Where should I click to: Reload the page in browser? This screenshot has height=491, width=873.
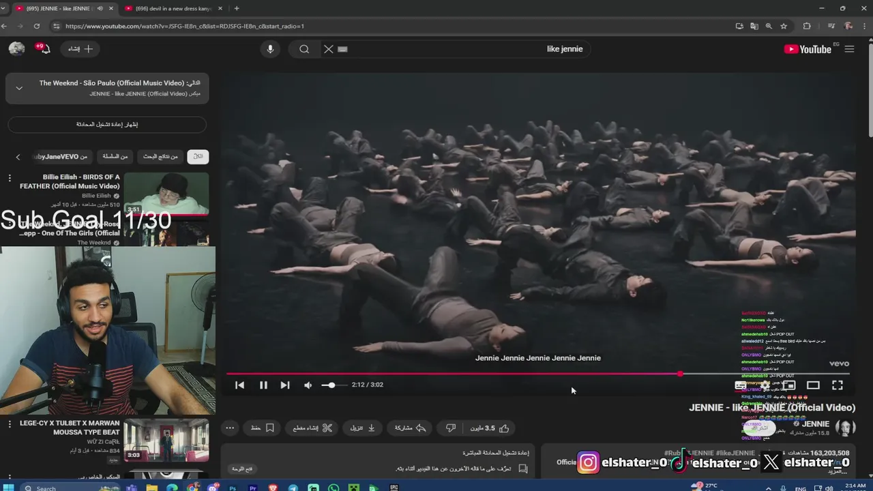(x=37, y=26)
